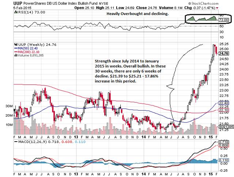Click the blue 22.43 MA tag on axis
This screenshot has width=234, height=177.
coord(223,103)
